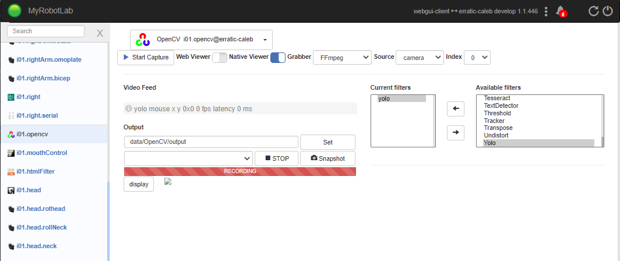The height and width of the screenshot is (261, 620).
Task: Disable the Native Viewer switch
Action: [x=278, y=57]
